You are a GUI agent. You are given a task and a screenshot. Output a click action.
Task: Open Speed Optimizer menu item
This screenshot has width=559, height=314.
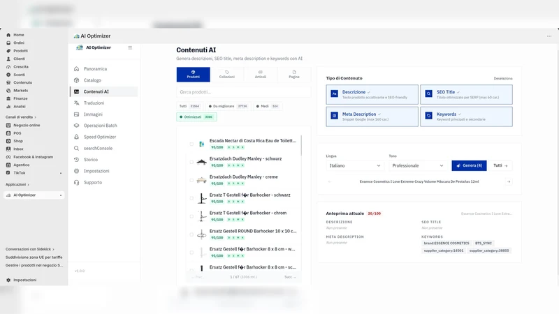click(x=100, y=137)
